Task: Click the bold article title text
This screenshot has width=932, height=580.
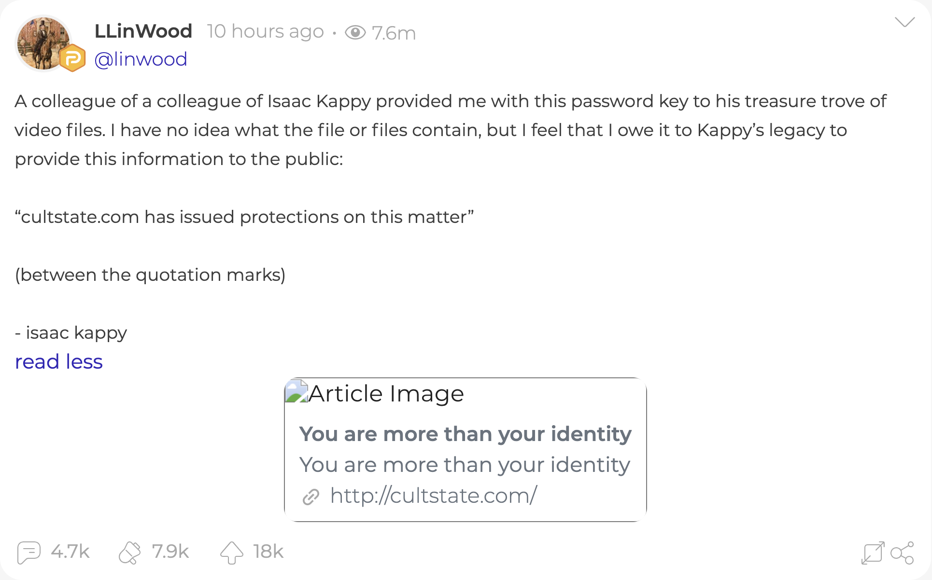Action: pyautogui.click(x=465, y=434)
